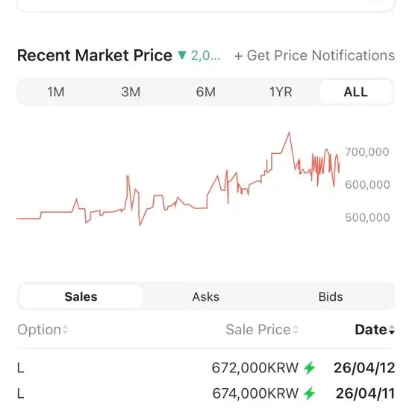Switch to the Asks tab

pos(206,296)
